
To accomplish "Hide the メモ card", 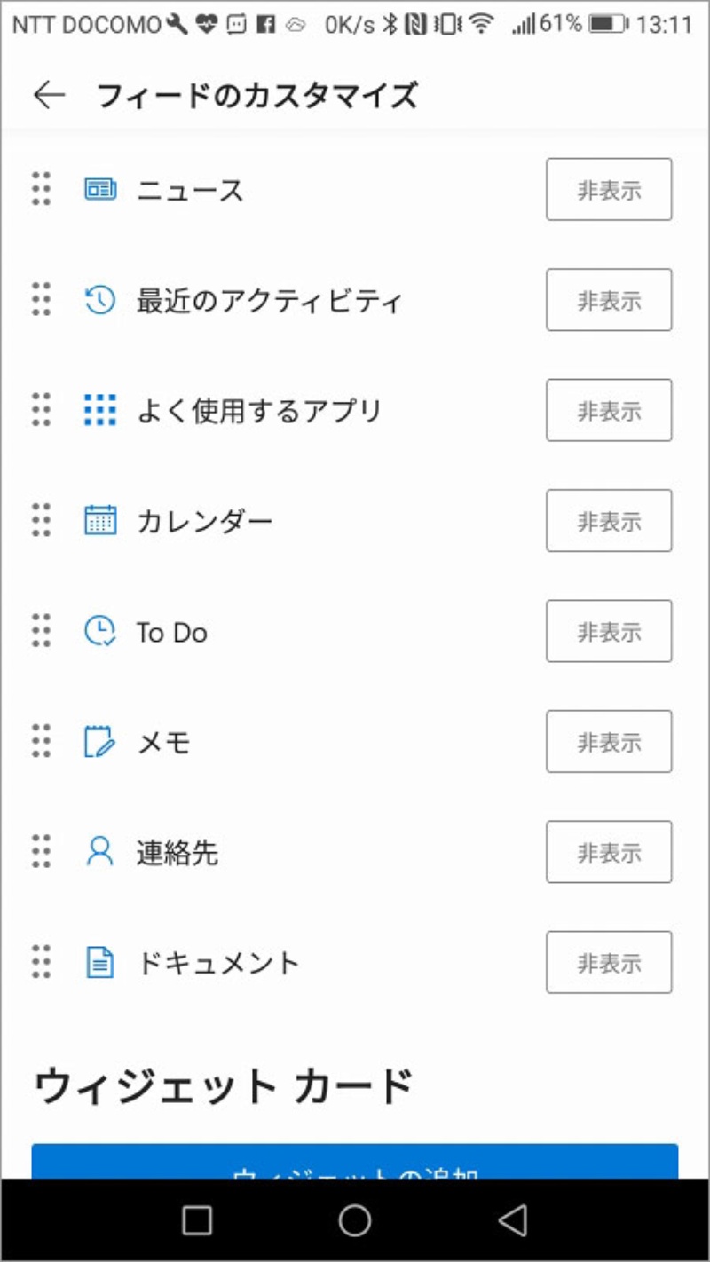I will coord(609,742).
